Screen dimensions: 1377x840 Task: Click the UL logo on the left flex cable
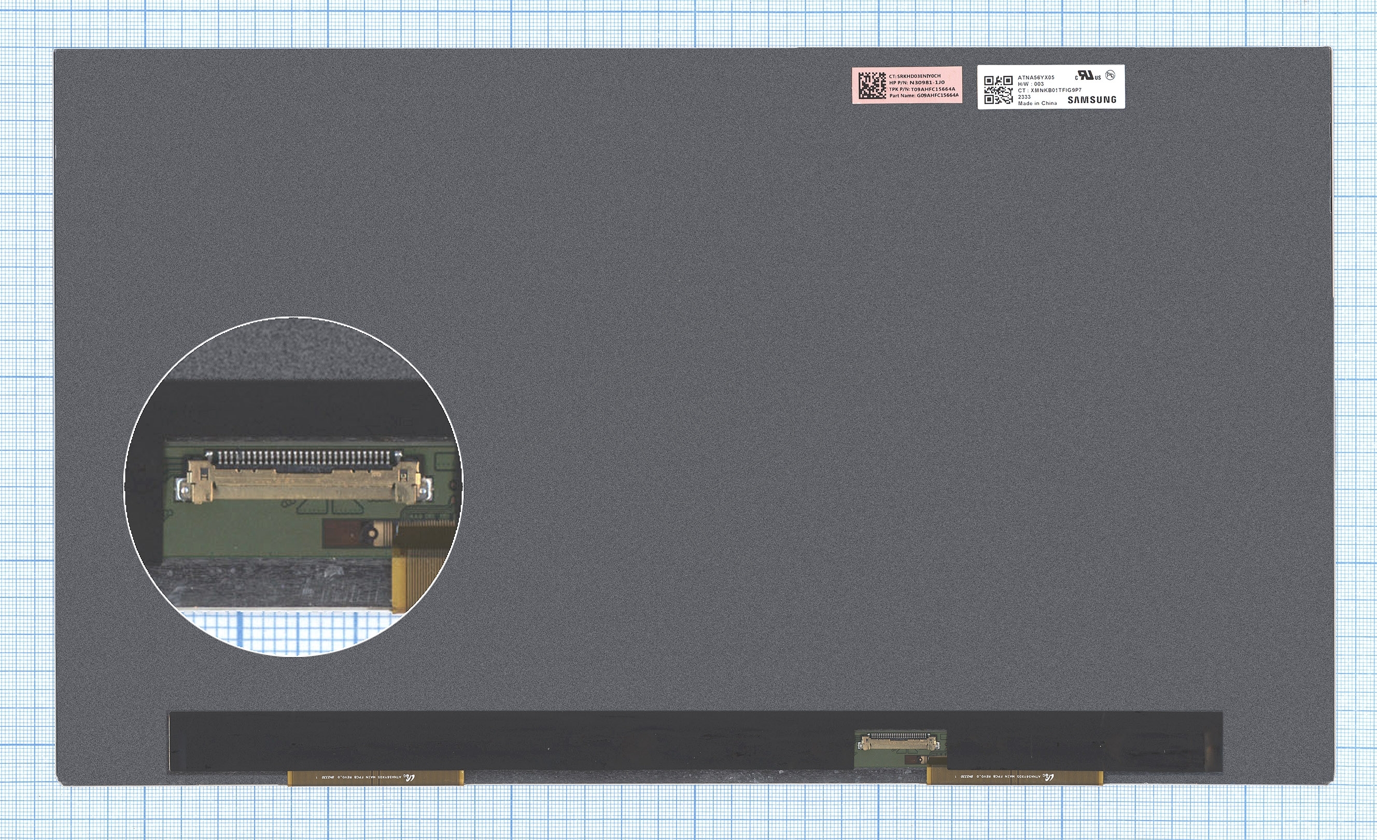click(411, 777)
